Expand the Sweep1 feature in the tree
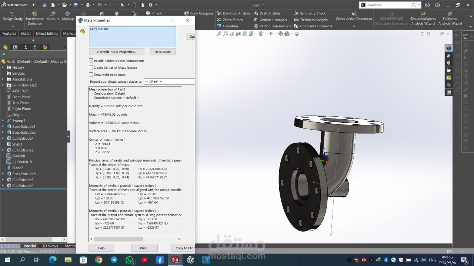Screen dimensions: 474x266 click(3, 121)
